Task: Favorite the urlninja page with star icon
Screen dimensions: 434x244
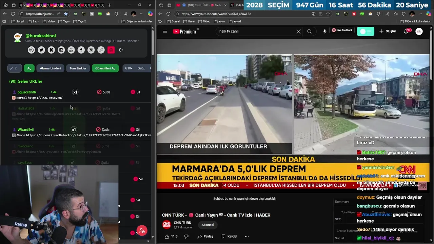Action: tap(65, 14)
